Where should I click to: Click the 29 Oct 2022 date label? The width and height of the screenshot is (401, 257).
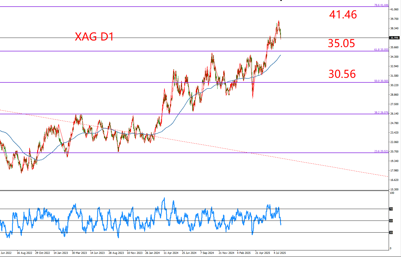coord(42,253)
